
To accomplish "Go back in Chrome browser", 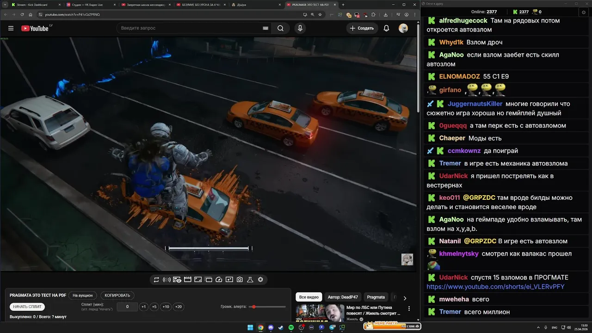I will tap(5, 14).
